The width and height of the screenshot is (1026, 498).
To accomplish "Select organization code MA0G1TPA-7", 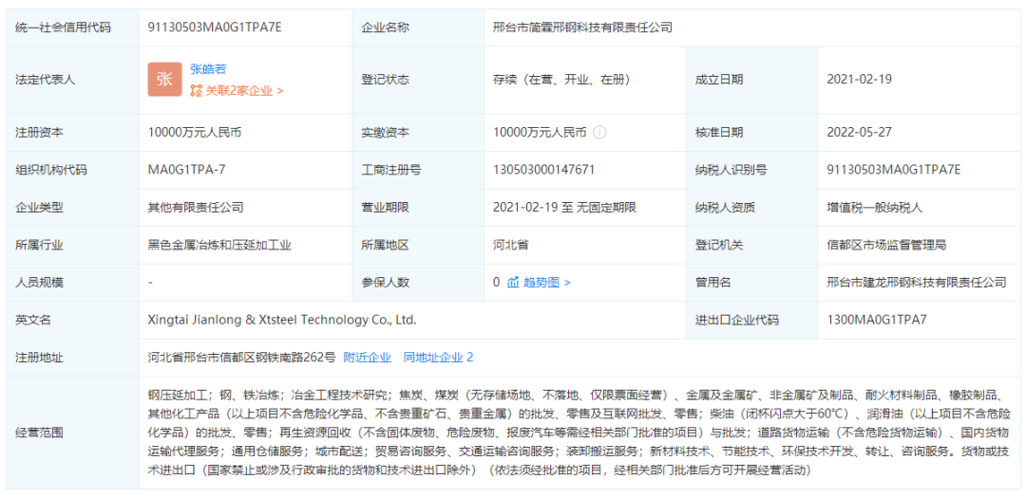I will pos(187,170).
